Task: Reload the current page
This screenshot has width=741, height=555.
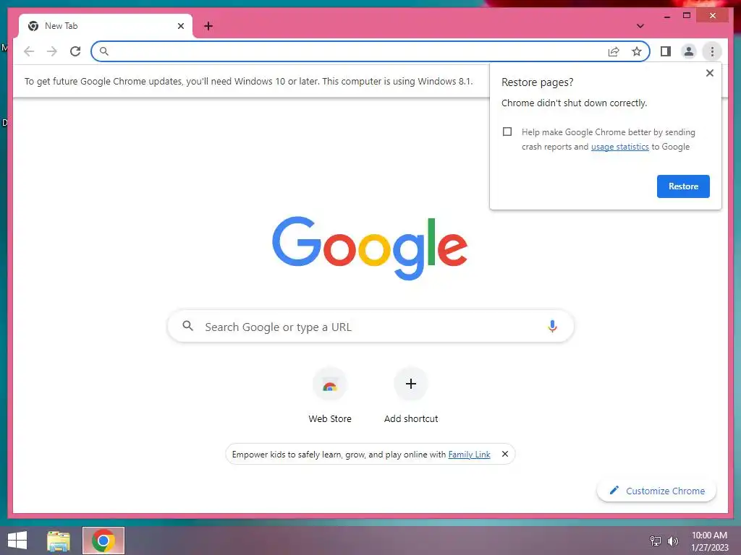Action: [75, 51]
